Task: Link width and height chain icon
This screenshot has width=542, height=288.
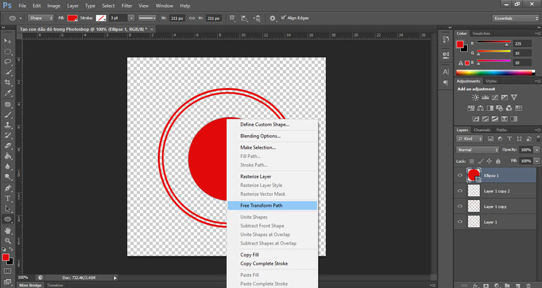Action: click(192, 19)
